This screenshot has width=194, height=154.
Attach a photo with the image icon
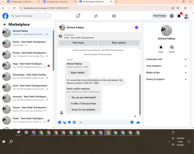click(x=64, y=122)
